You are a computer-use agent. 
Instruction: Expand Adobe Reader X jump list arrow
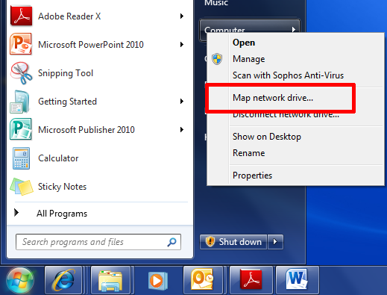pos(182,16)
